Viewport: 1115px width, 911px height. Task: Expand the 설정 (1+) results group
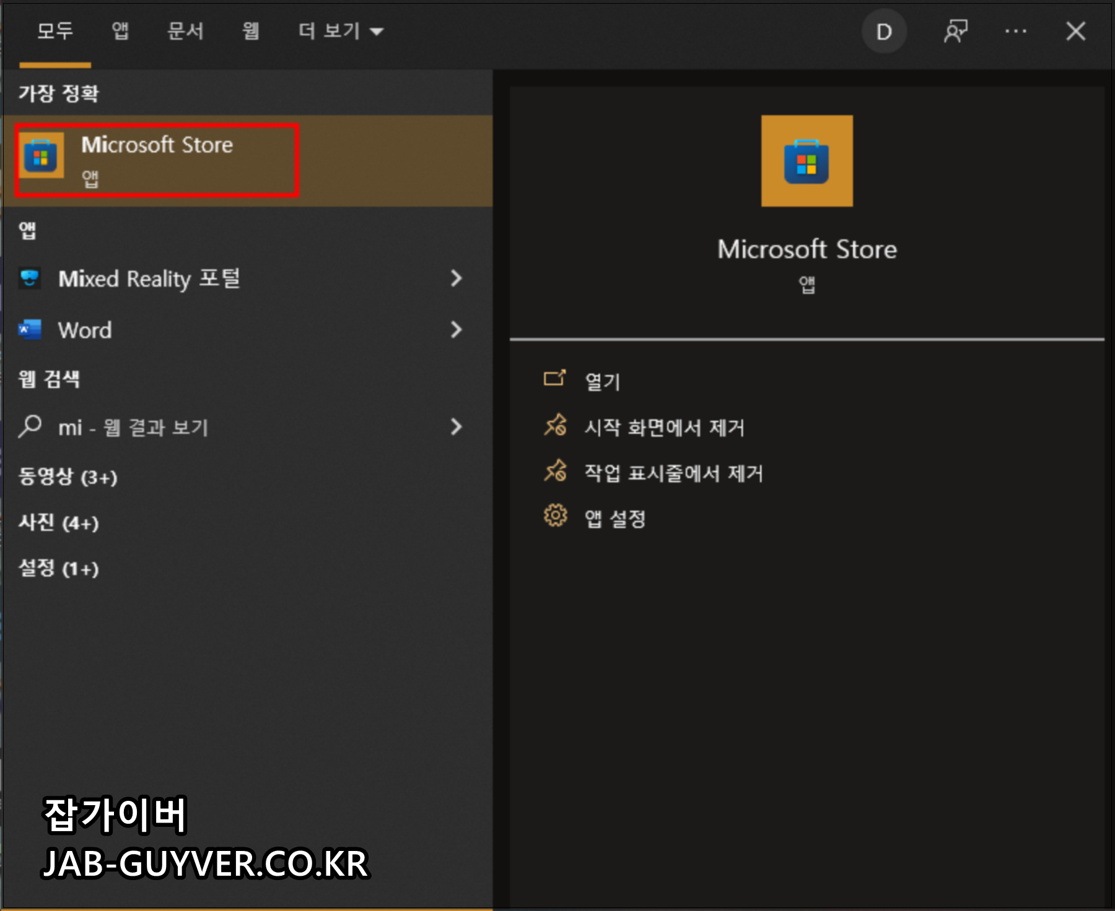(x=59, y=568)
